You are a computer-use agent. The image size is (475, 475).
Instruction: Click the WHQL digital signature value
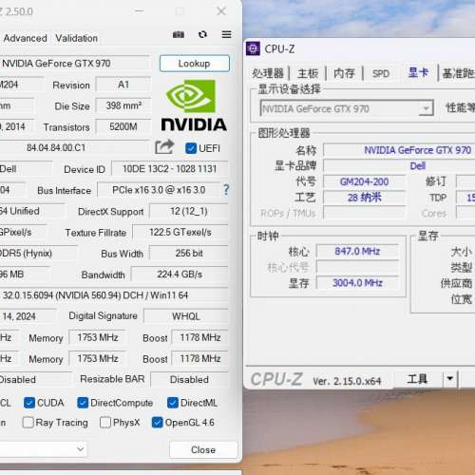pyautogui.click(x=186, y=316)
